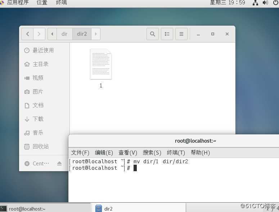
Task: Go back in the file manager
Action: coord(27,34)
